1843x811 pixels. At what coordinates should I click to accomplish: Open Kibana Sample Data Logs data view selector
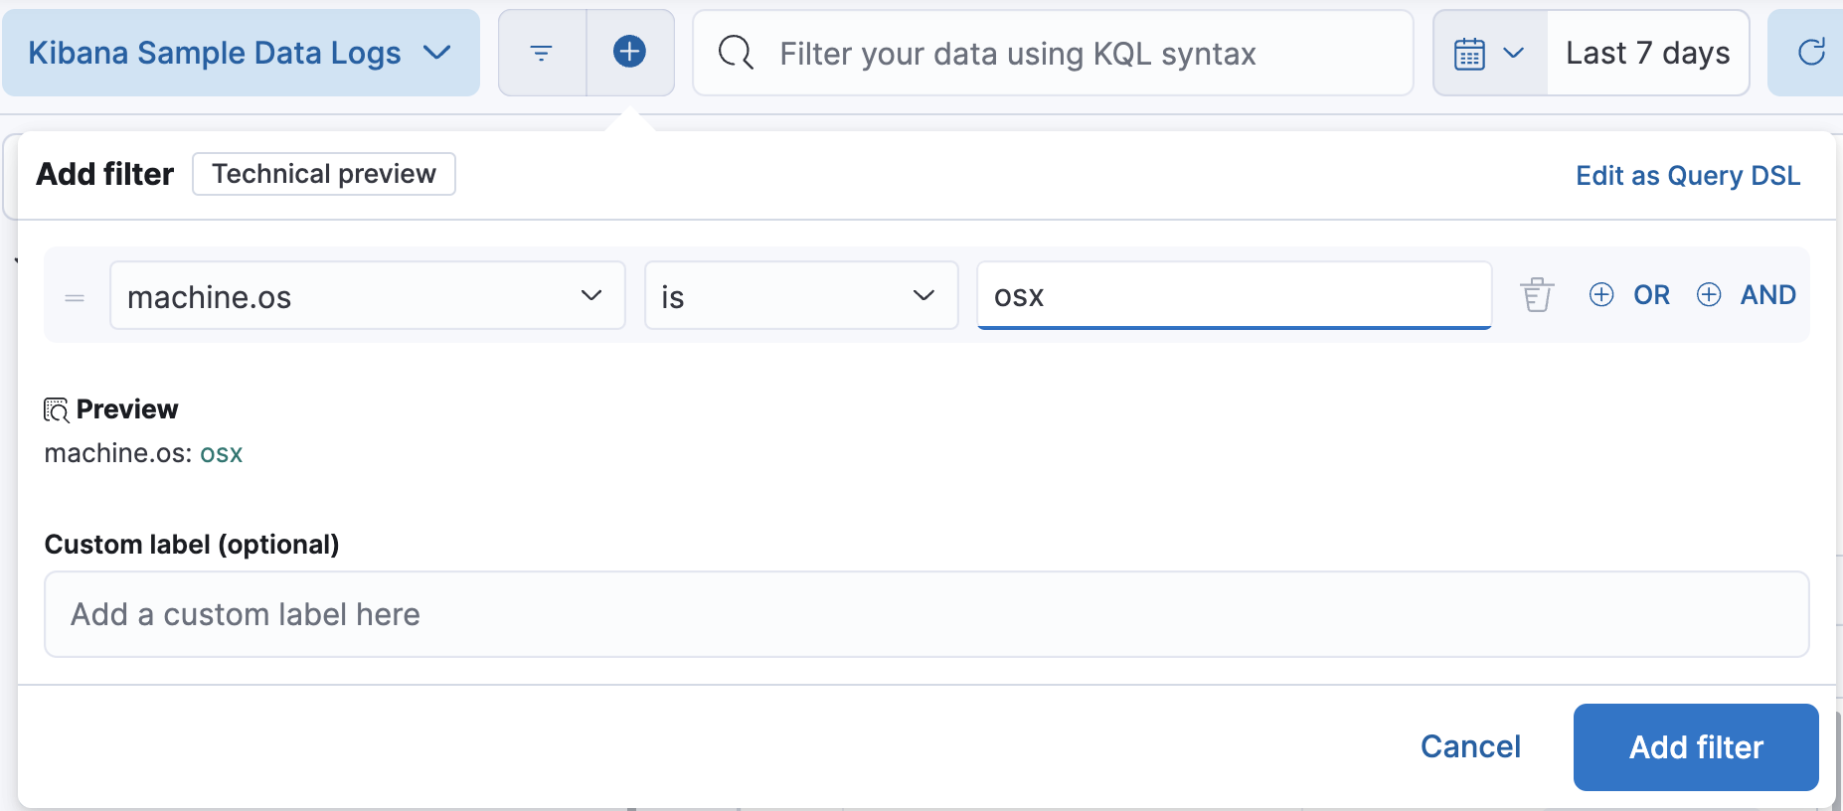(240, 53)
